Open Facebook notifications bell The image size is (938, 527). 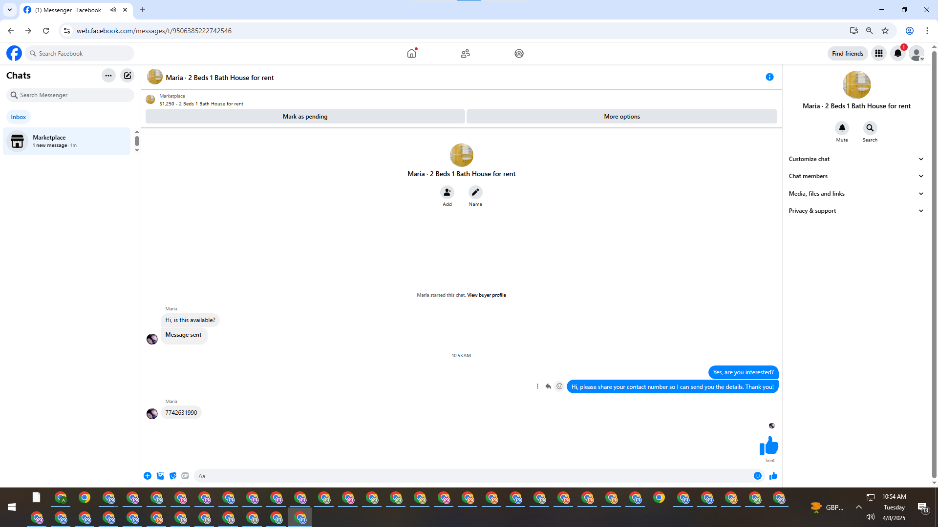(x=897, y=54)
